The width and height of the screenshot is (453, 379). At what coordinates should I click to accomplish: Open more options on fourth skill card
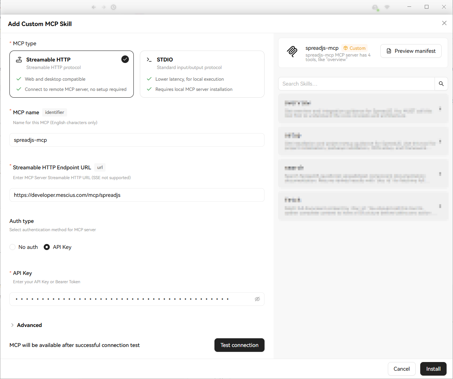click(x=440, y=206)
